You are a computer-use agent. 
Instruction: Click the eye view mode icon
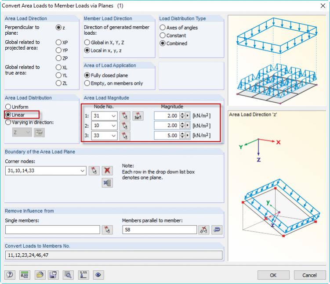98,275
